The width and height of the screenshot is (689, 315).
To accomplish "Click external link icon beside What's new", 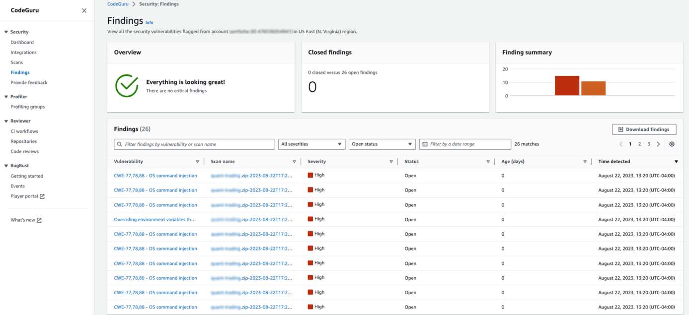I will [x=39, y=220].
